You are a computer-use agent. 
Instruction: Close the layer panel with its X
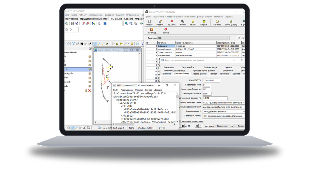pyautogui.click(x=90, y=48)
